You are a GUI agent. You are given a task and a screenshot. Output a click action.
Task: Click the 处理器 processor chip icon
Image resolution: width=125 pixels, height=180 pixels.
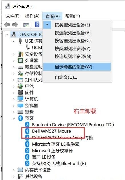pyautogui.click(x=20, y=60)
